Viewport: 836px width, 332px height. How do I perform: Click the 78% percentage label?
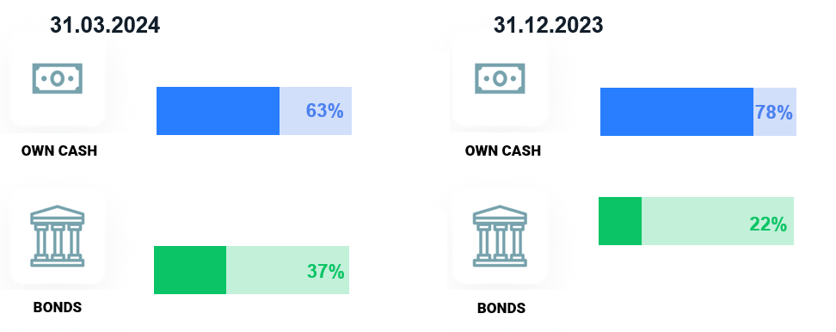pos(773,113)
